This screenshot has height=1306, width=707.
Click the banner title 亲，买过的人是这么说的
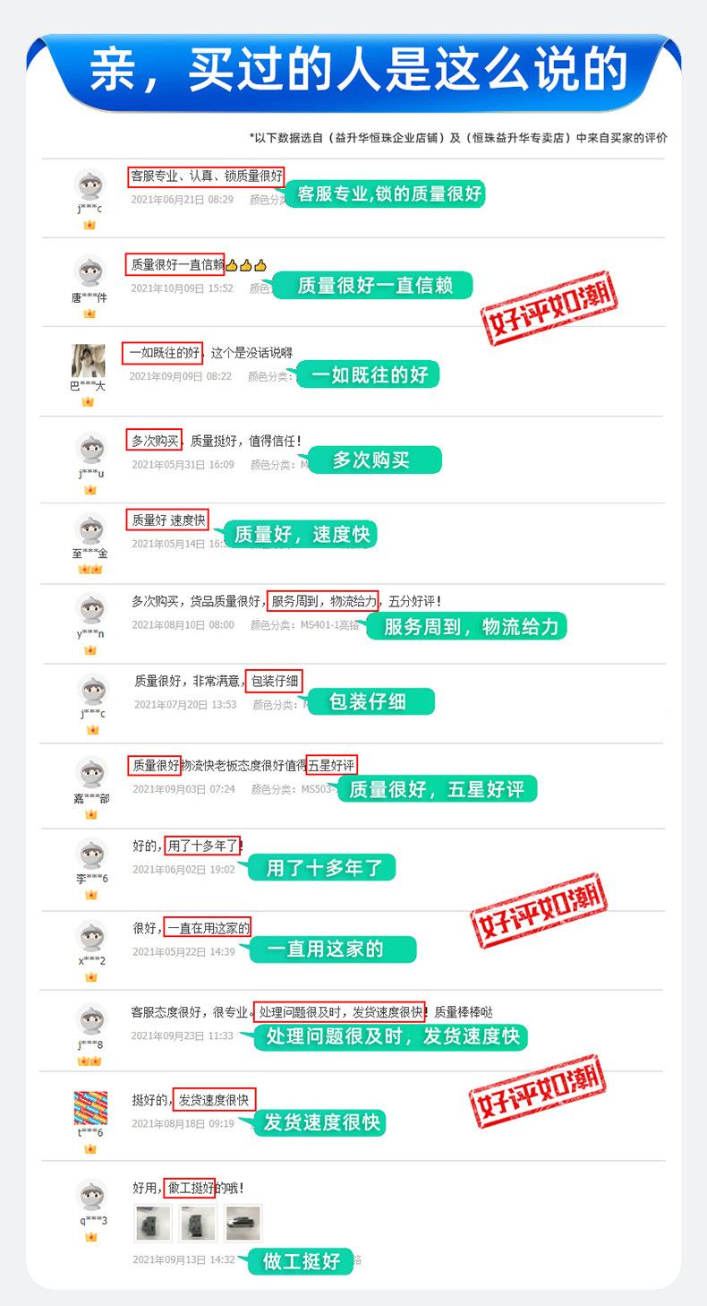[358, 71]
